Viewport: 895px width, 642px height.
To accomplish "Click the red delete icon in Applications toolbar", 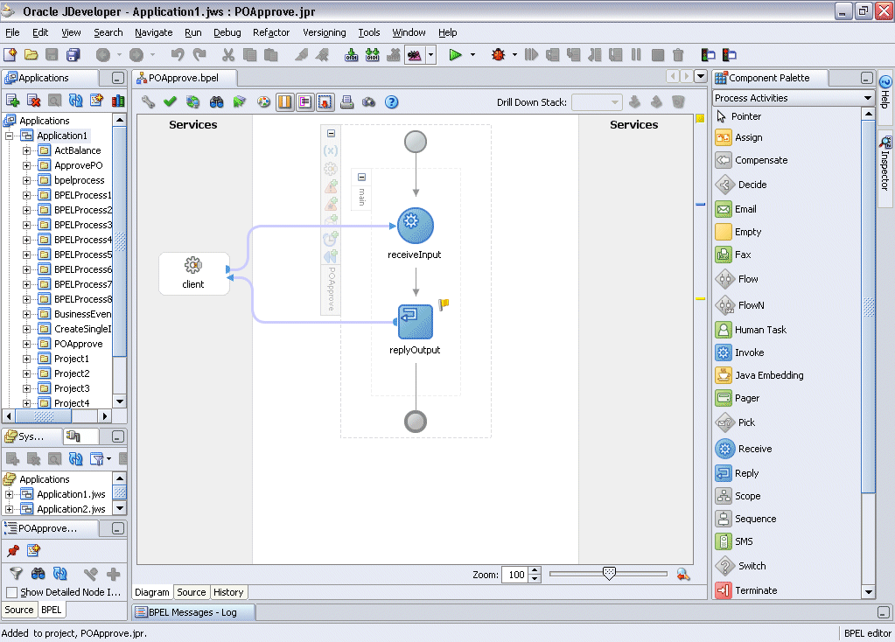I will [x=33, y=101].
